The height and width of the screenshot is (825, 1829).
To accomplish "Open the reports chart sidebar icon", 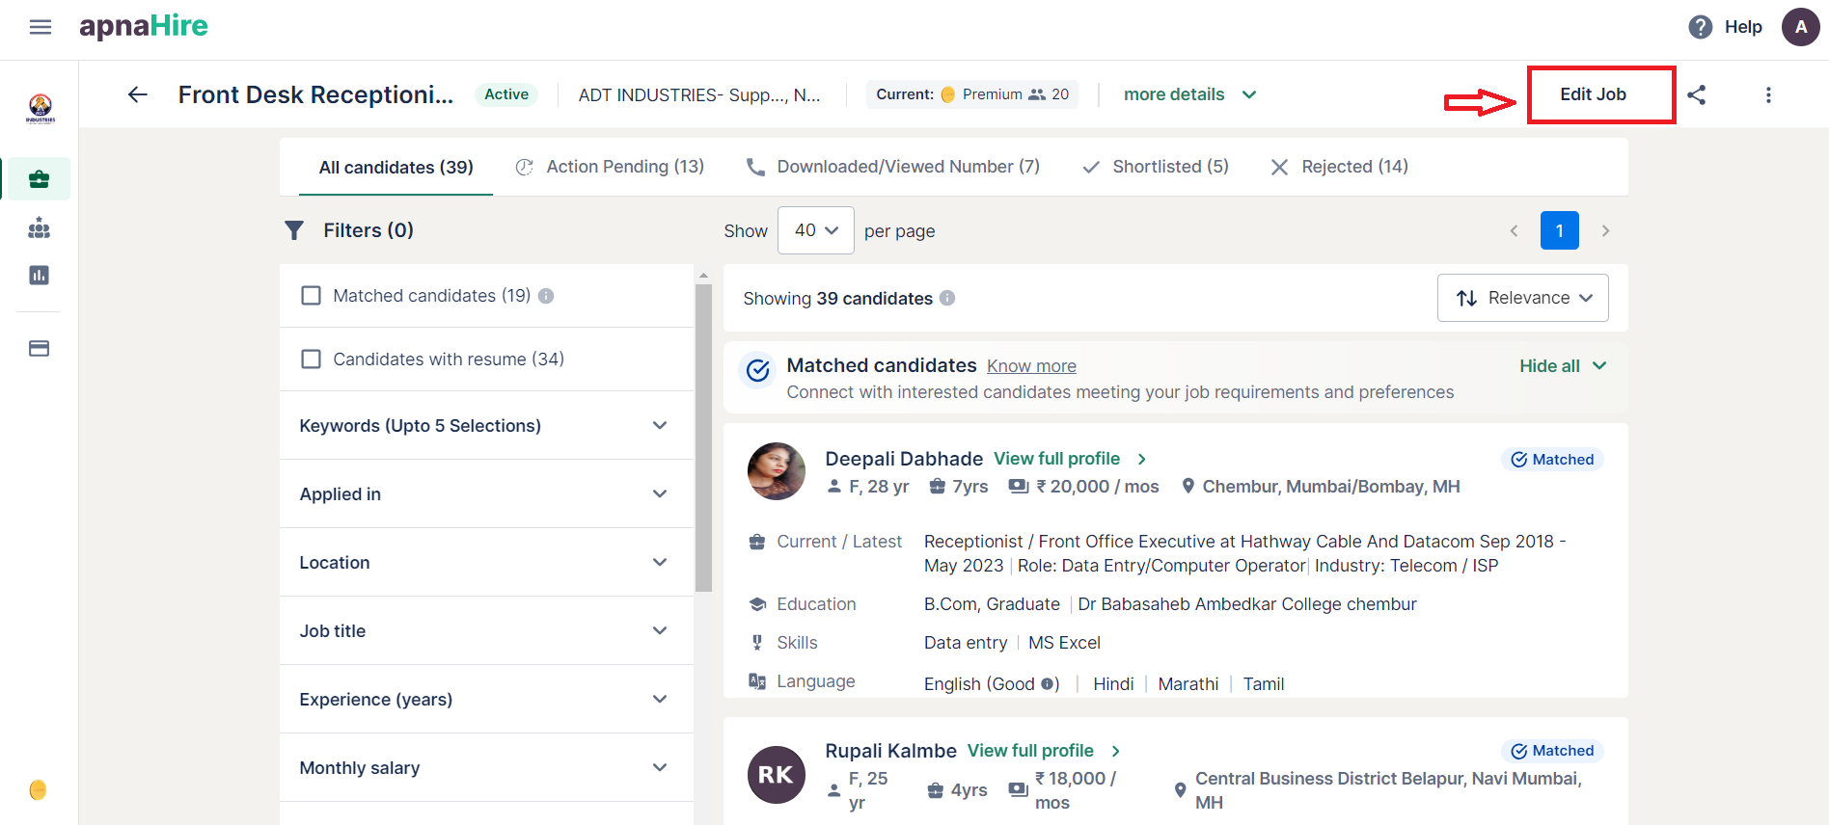I will (x=40, y=276).
